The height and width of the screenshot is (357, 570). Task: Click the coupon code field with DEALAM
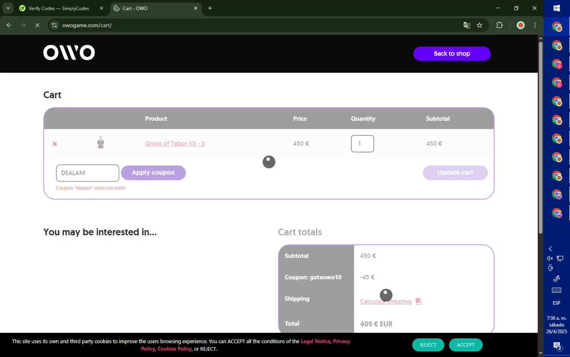tap(87, 173)
